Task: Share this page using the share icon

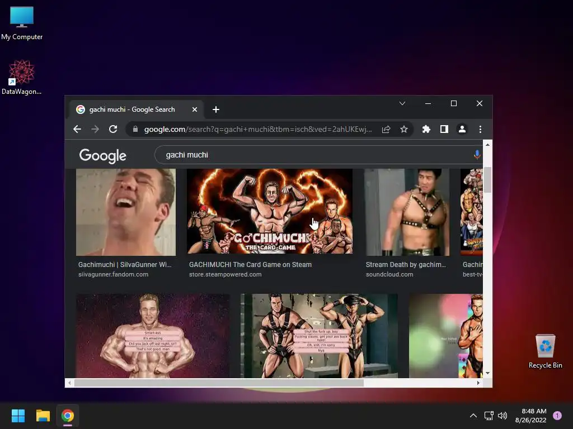Action: (386, 129)
